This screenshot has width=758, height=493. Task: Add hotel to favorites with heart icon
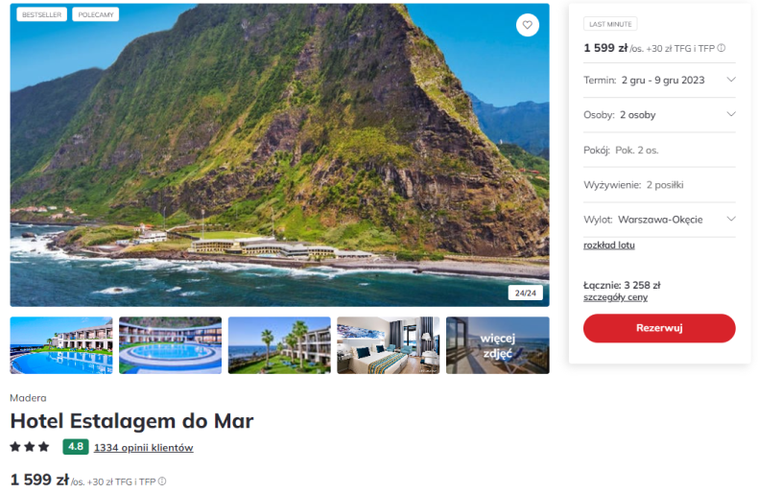click(527, 25)
